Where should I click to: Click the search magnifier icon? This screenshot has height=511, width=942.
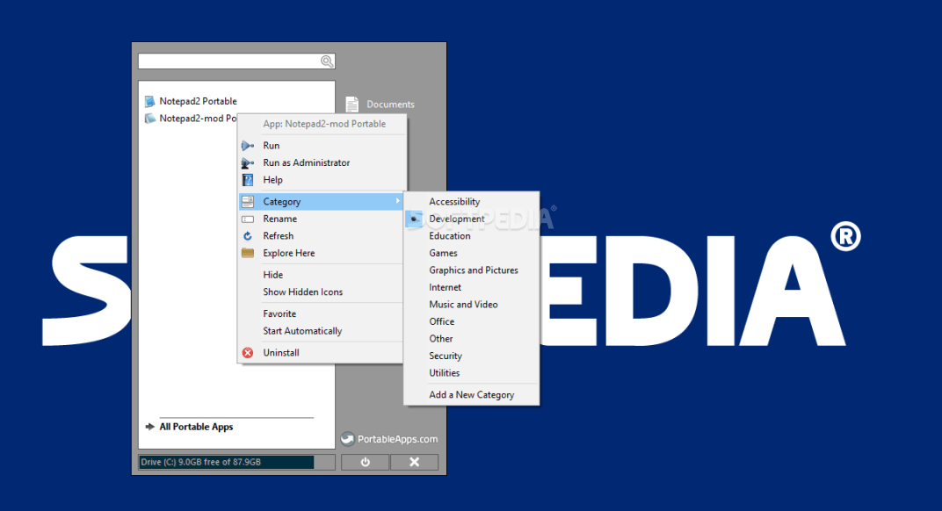point(327,61)
